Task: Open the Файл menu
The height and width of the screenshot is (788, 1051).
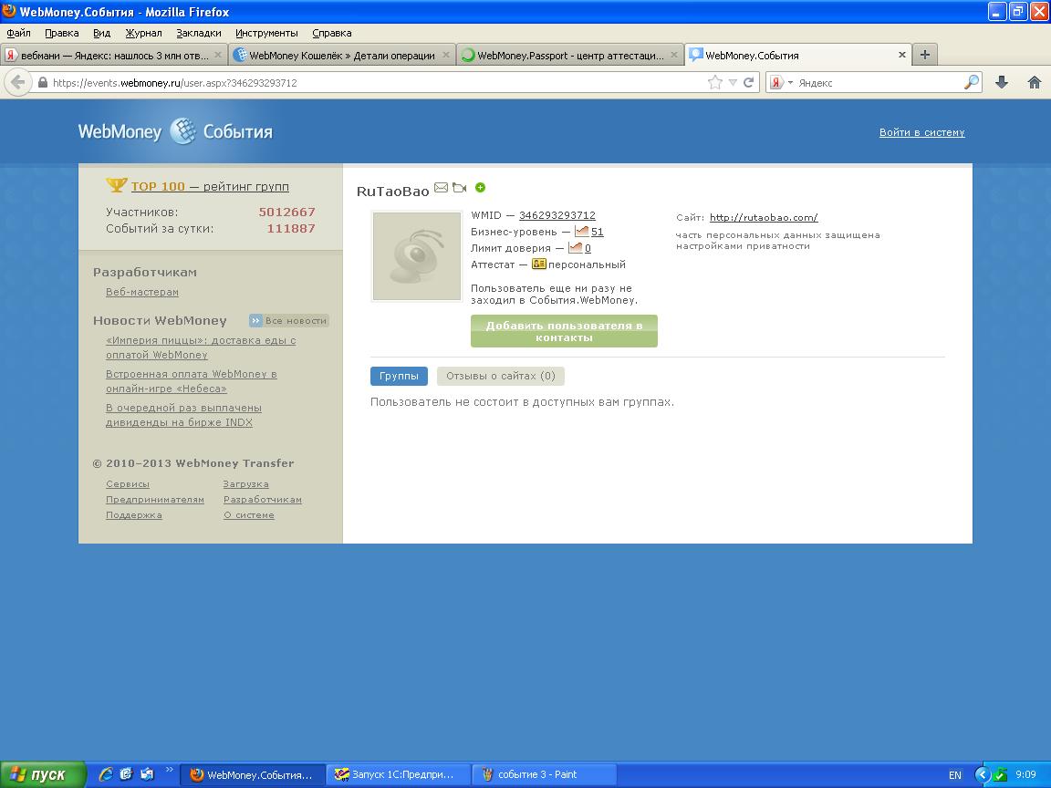Action: click(x=19, y=33)
